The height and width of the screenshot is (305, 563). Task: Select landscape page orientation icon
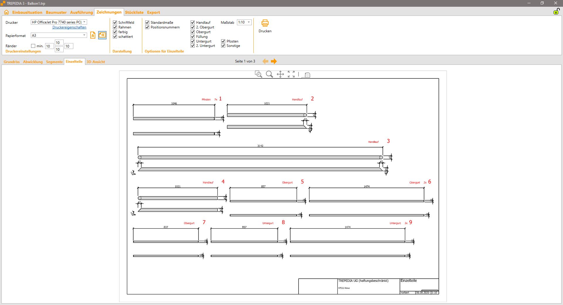coord(102,35)
